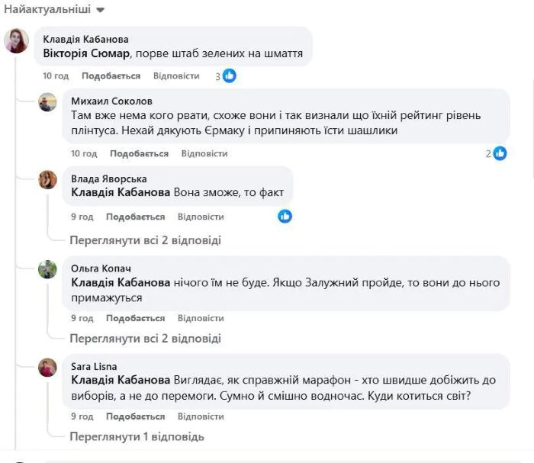Expand 1 reply under Sara Lisna
534x463 pixels.
[x=137, y=437]
